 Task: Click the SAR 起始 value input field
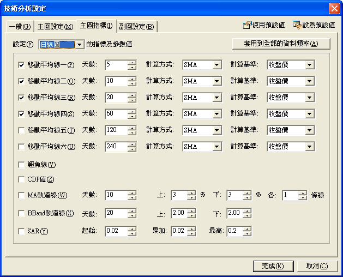tap(116, 231)
